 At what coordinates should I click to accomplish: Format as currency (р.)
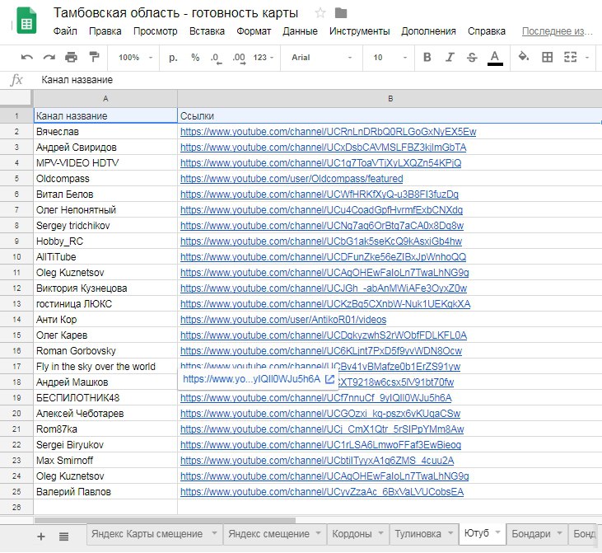tap(173, 57)
